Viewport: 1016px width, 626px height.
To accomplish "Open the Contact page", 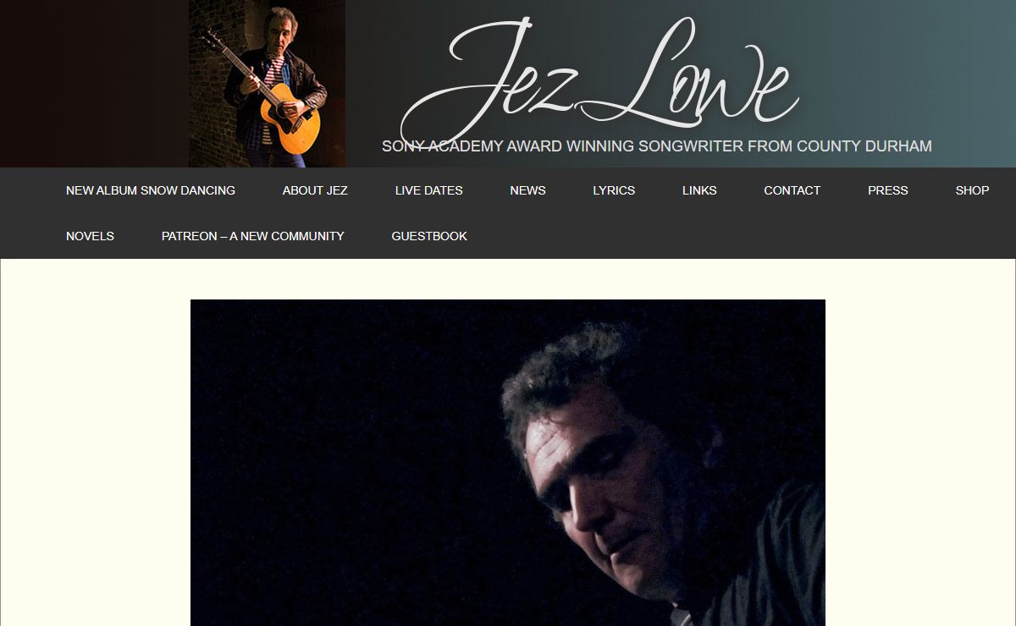I will click(x=792, y=190).
